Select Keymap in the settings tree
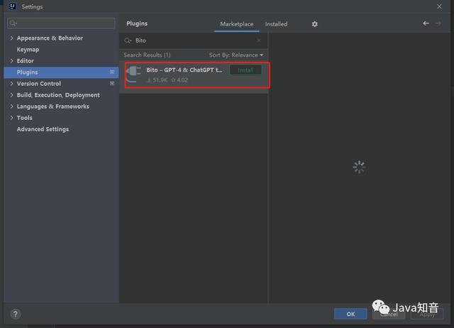Screen dimensions: 454x328 point(28,50)
